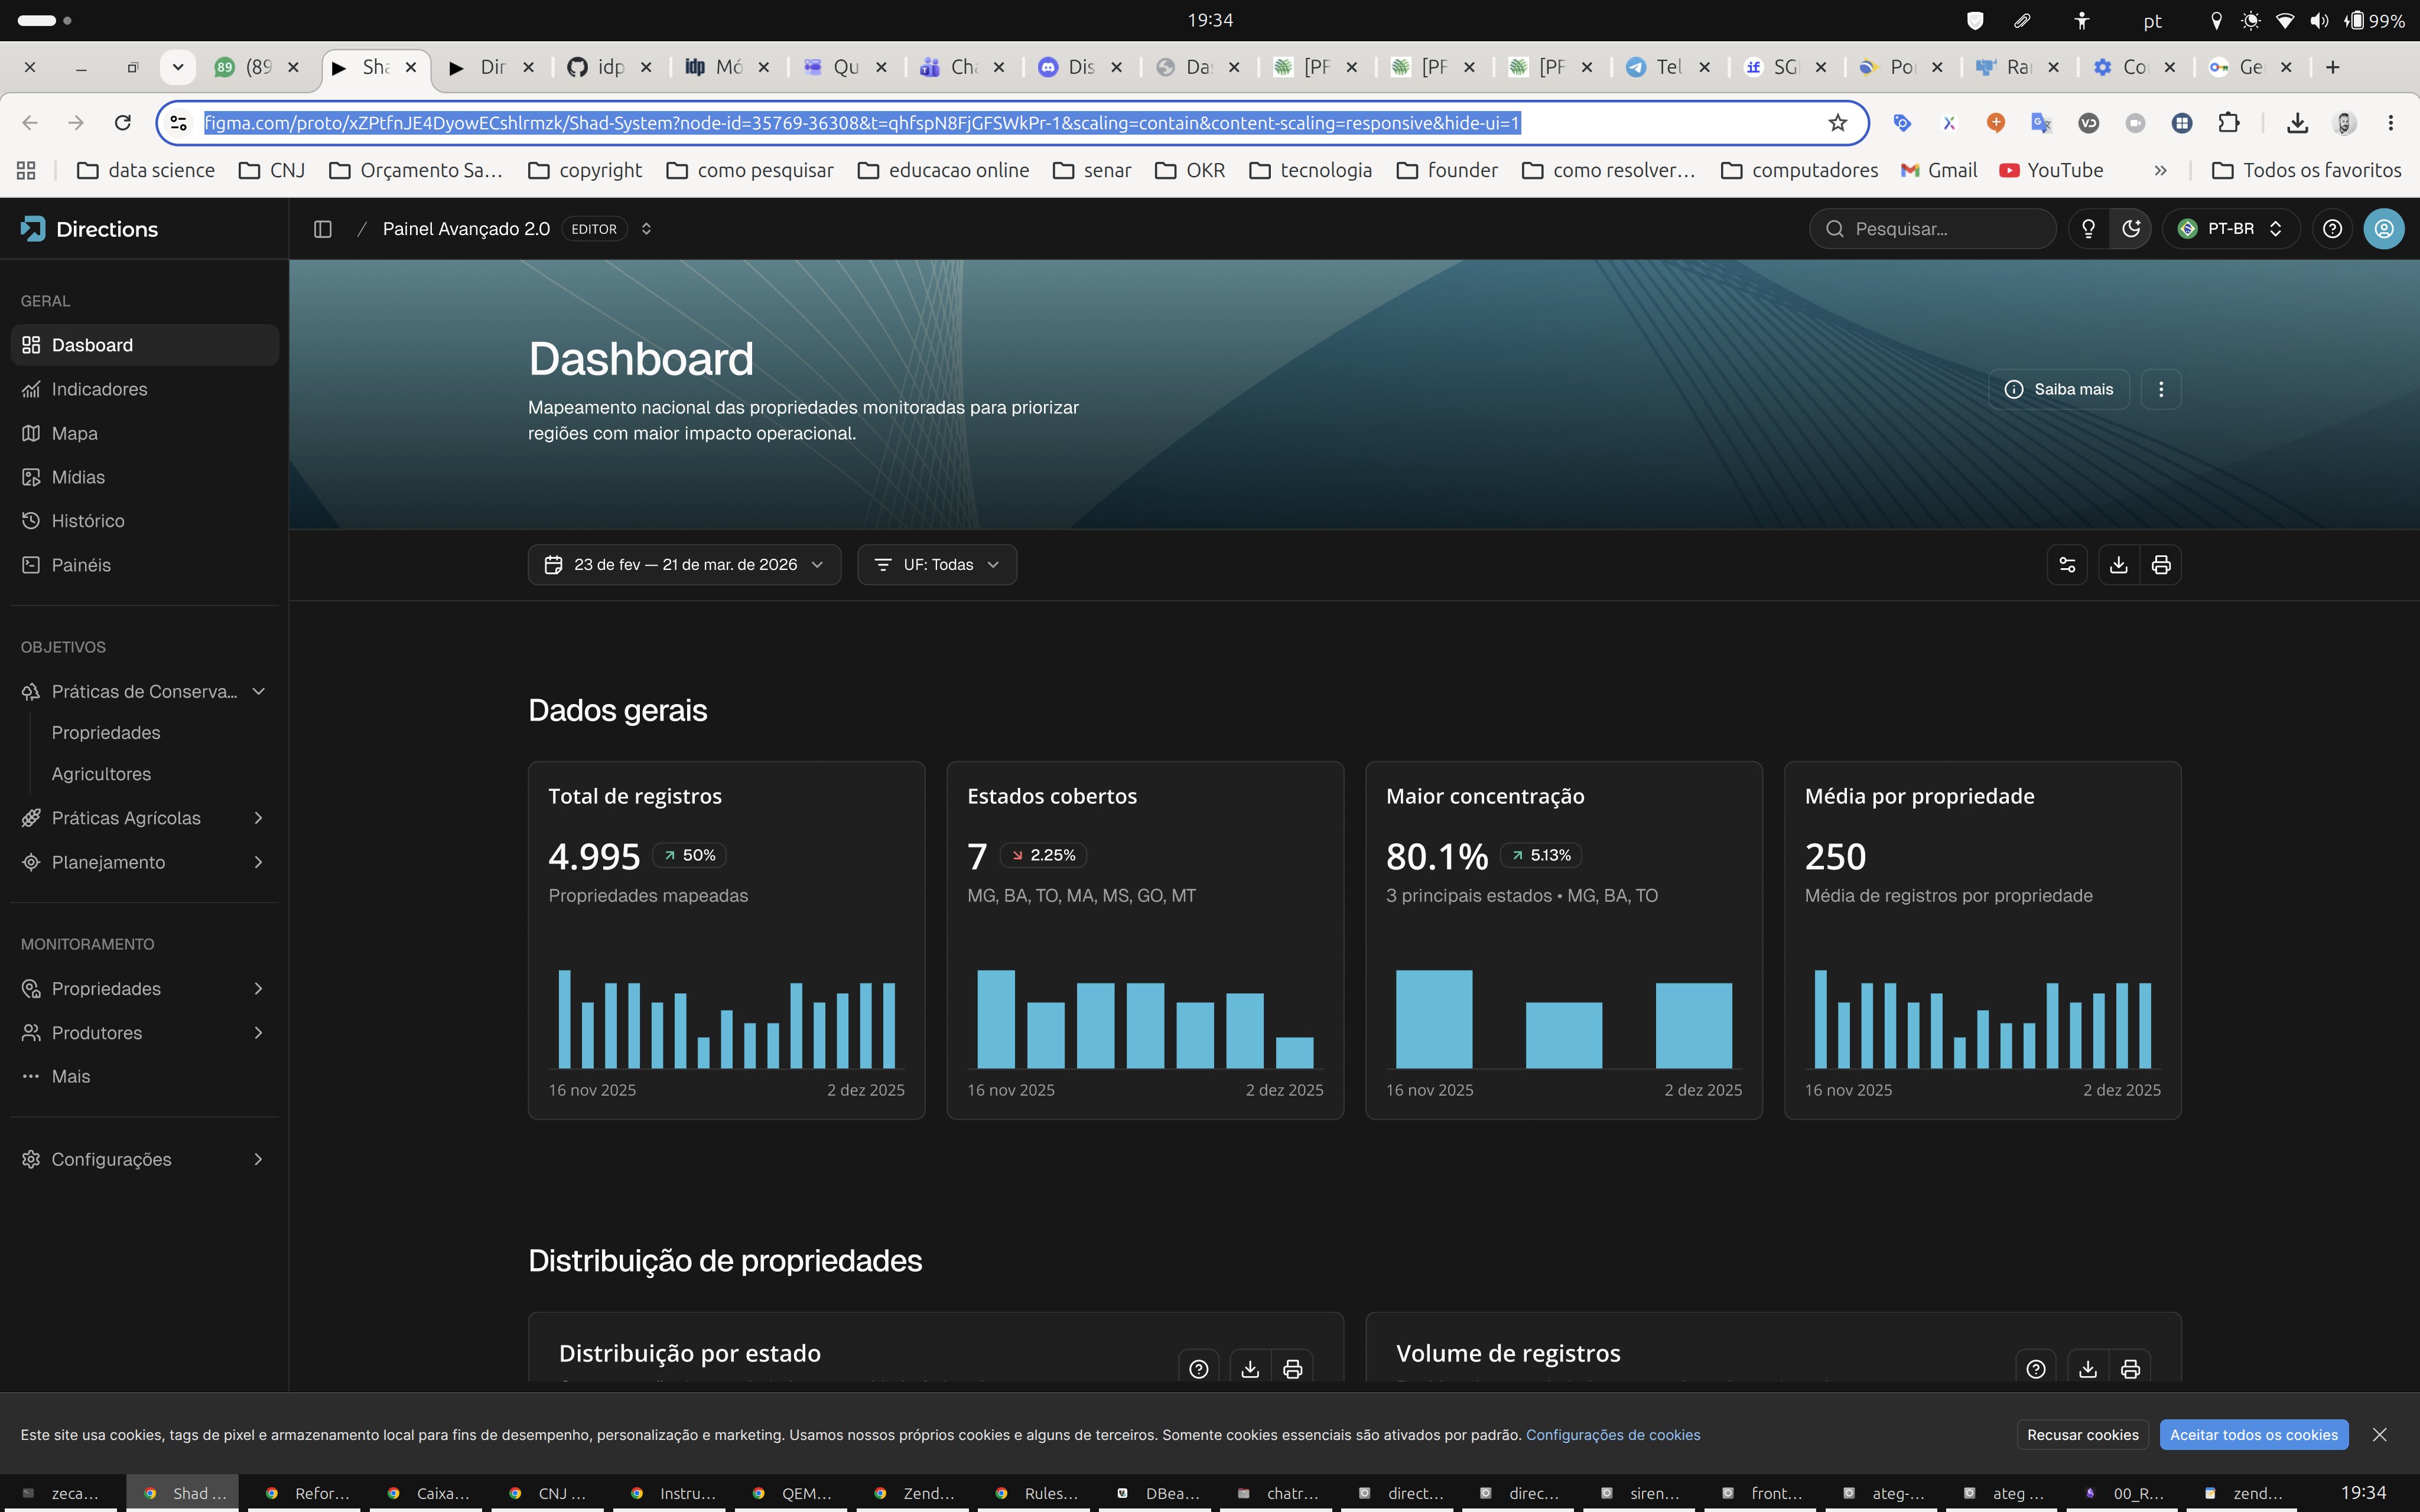Click the Saiba mais button
This screenshot has width=2420, height=1512.
[x=2059, y=389]
